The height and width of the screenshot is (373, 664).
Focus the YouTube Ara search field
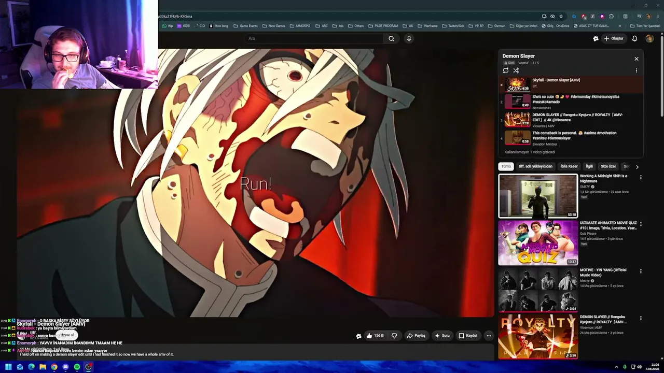tap(314, 38)
